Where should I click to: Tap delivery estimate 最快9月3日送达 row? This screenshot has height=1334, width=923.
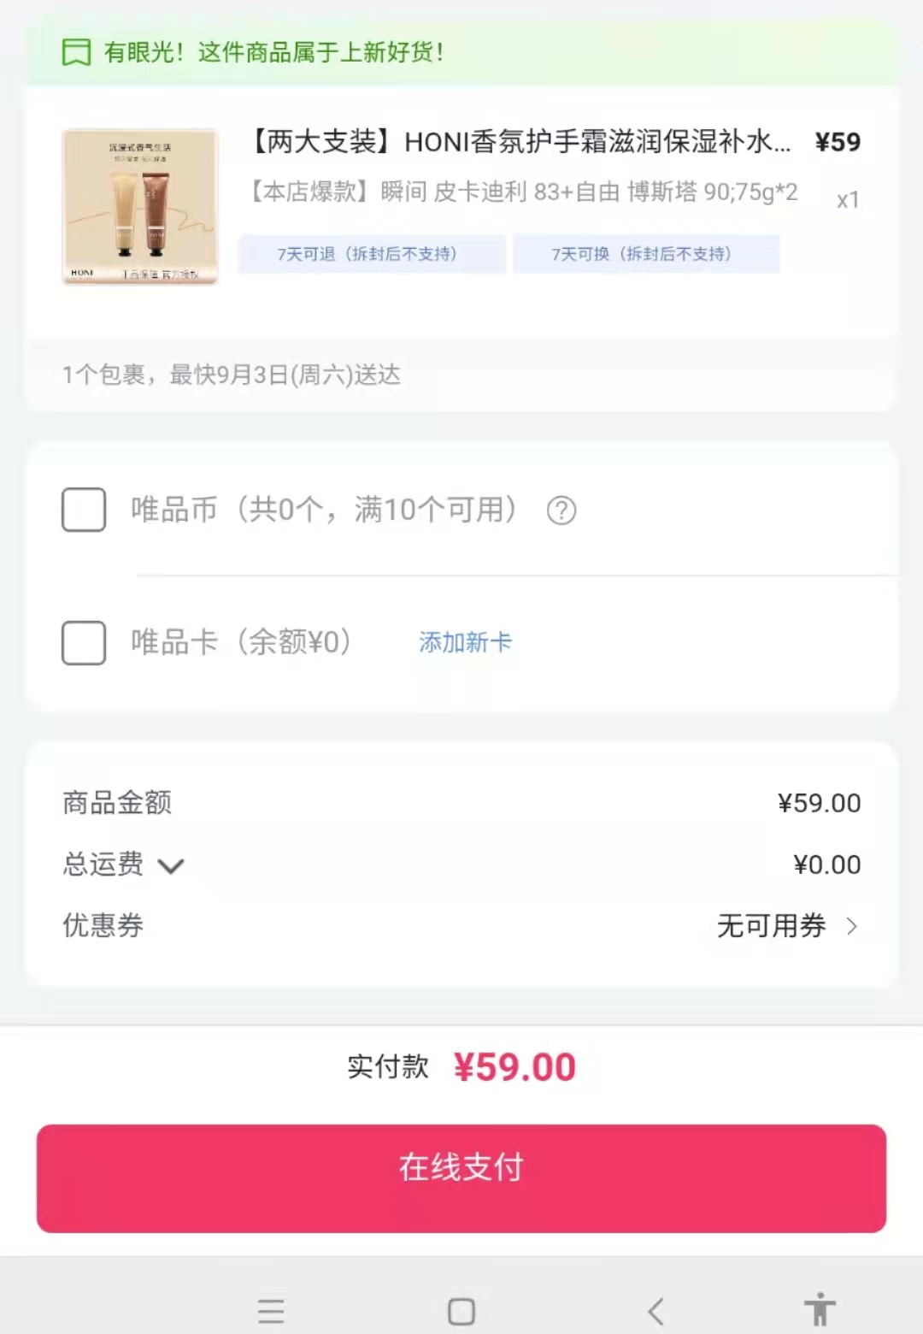(461, 375)
